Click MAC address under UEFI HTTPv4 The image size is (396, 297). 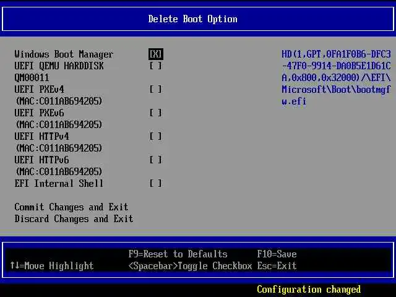click(59, 148)
